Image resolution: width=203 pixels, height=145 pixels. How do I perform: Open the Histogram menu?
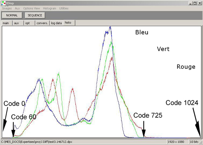pos(49,8)
